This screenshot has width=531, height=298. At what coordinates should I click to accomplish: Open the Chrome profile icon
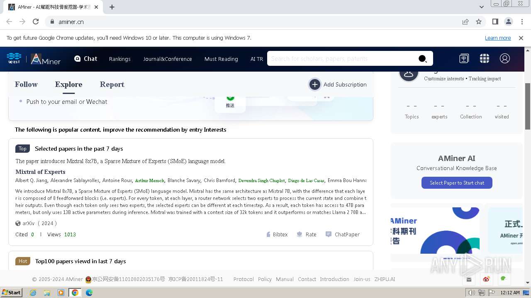(508, 22)
